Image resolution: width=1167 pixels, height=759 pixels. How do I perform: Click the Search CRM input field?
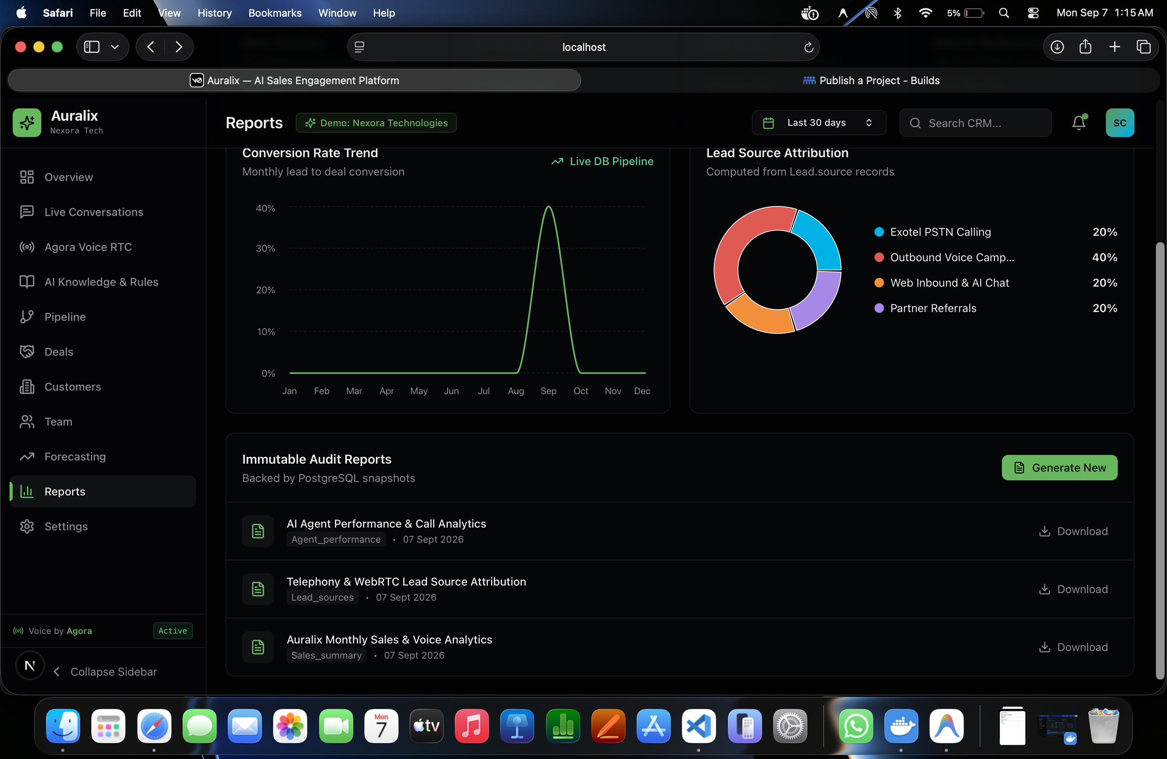[x=975, y=123]
